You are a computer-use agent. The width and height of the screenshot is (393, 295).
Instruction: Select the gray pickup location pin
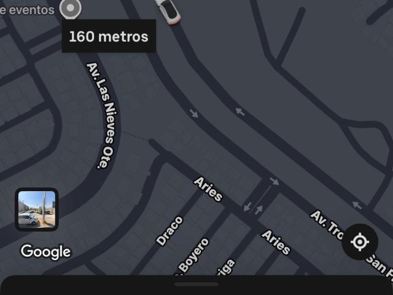pyautogui.click(x=71, y=9)
